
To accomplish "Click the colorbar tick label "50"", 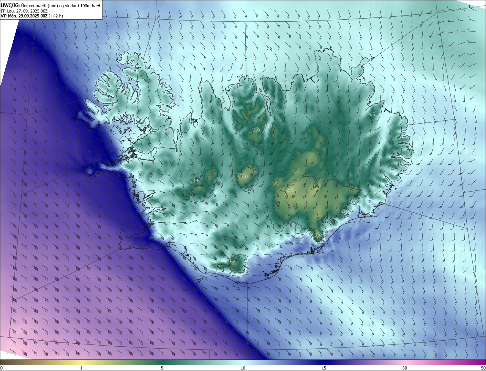I will pos(483,368).
